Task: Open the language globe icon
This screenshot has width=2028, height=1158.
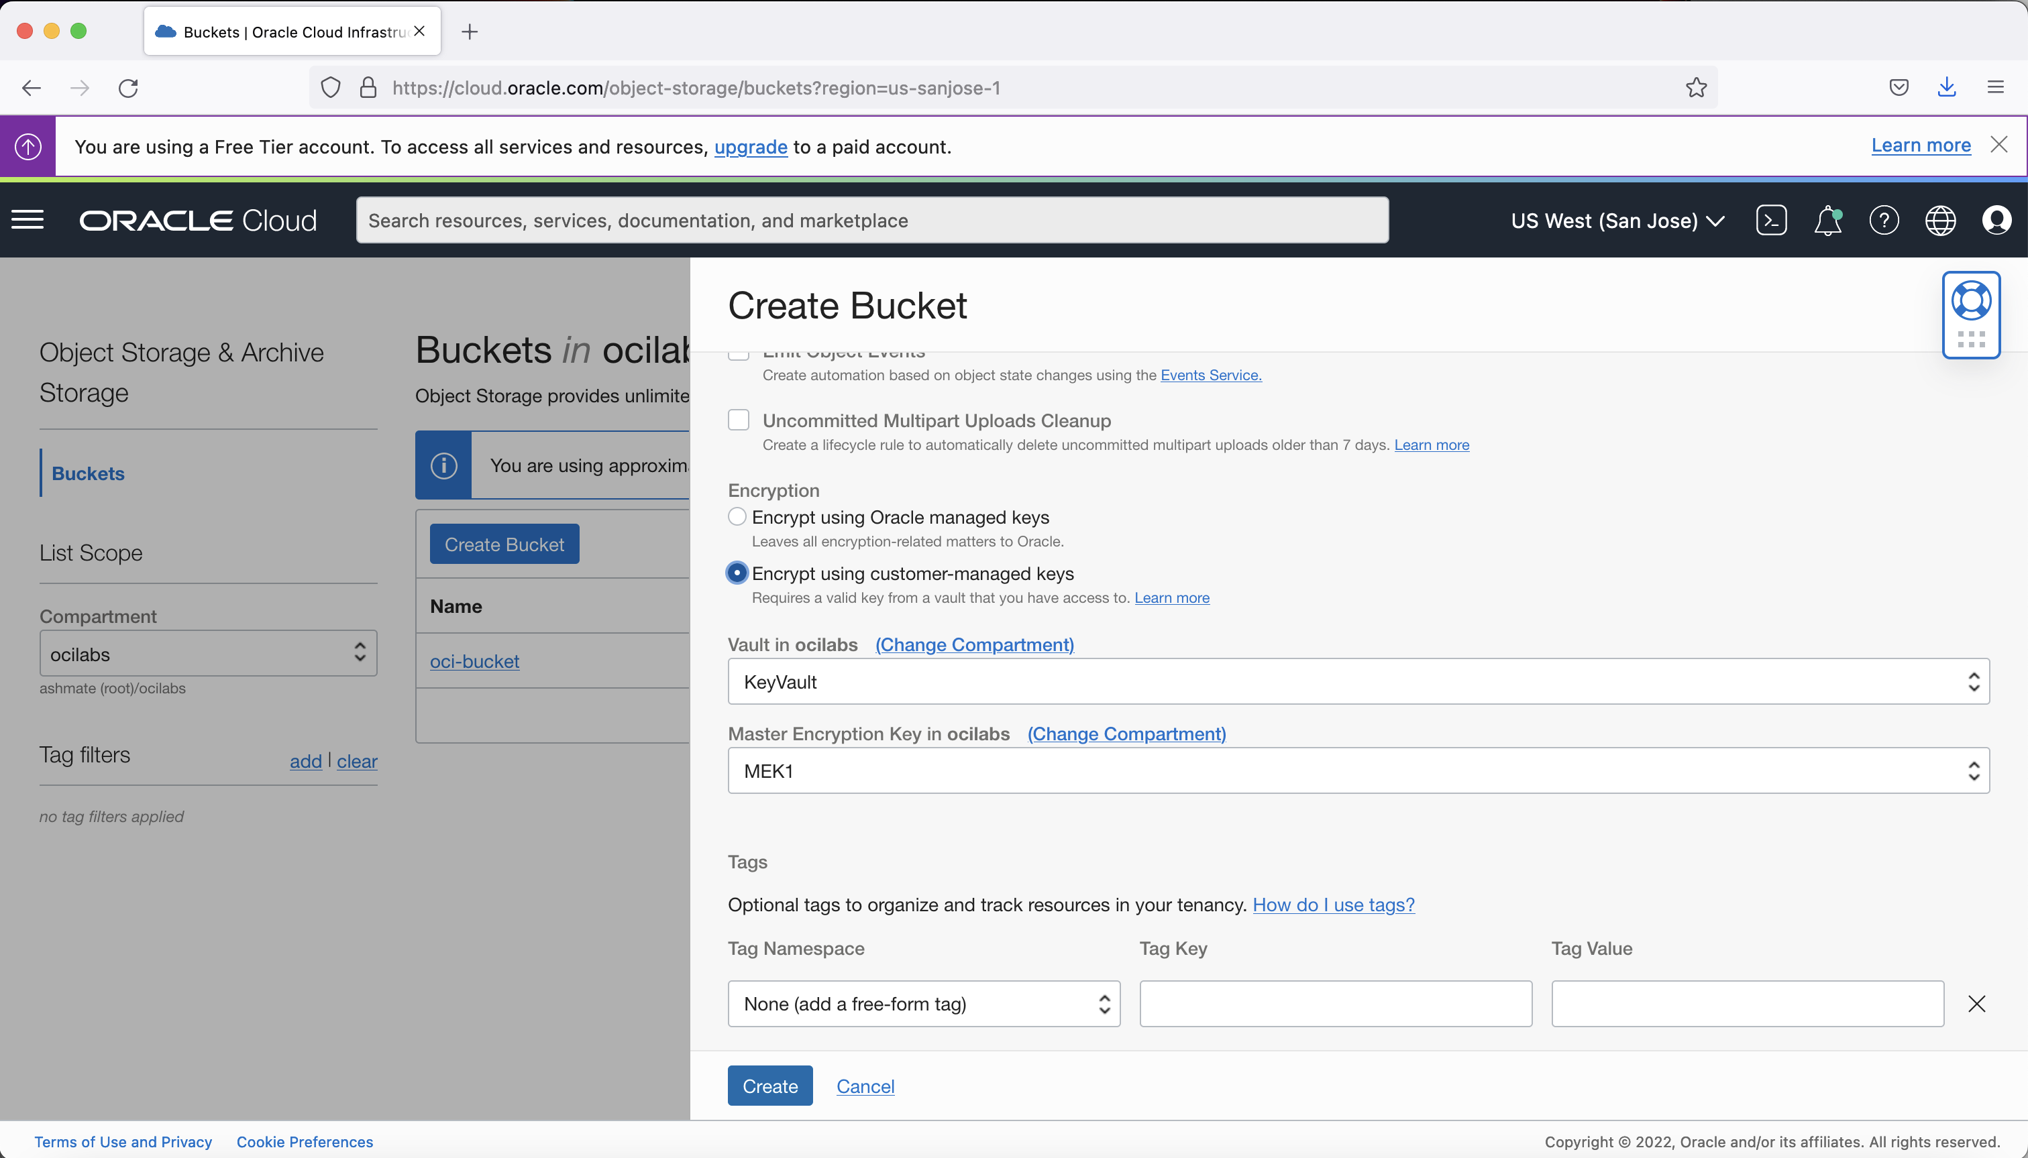Action: pos(1939,219)
